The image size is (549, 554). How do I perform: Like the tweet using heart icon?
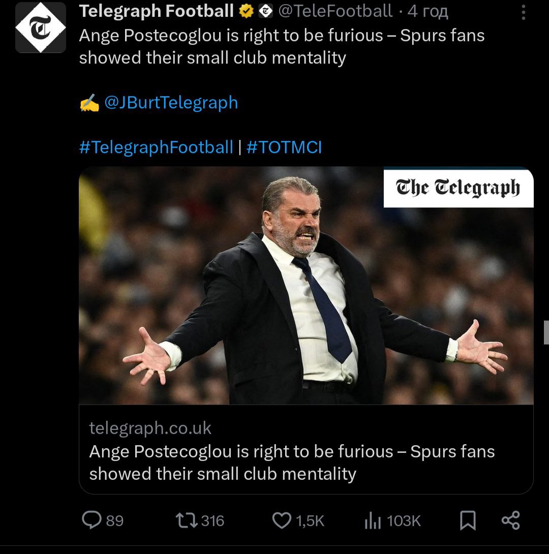click(281, 520)
